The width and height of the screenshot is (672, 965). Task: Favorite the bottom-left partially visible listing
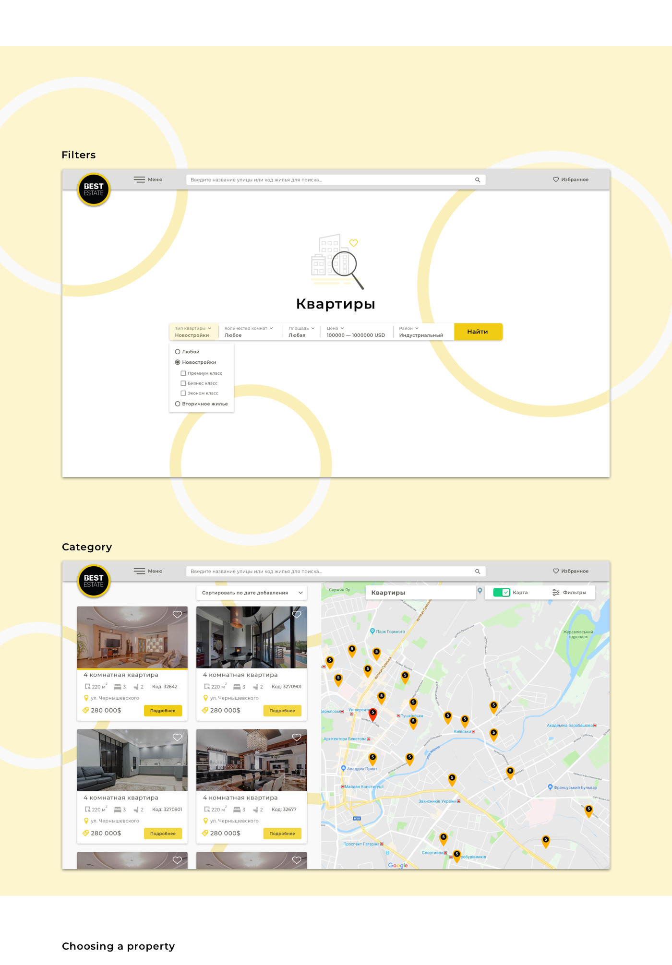[x=178, y=860]
